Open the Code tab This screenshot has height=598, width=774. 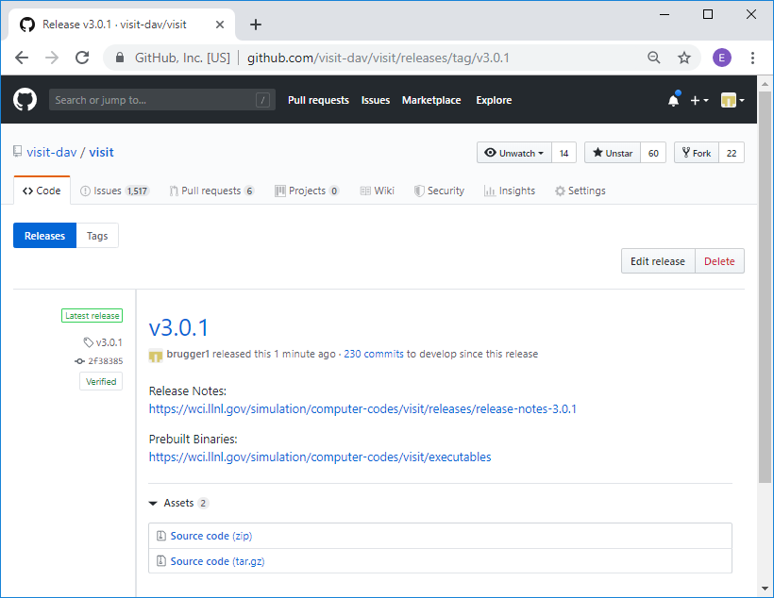[42, 191]
